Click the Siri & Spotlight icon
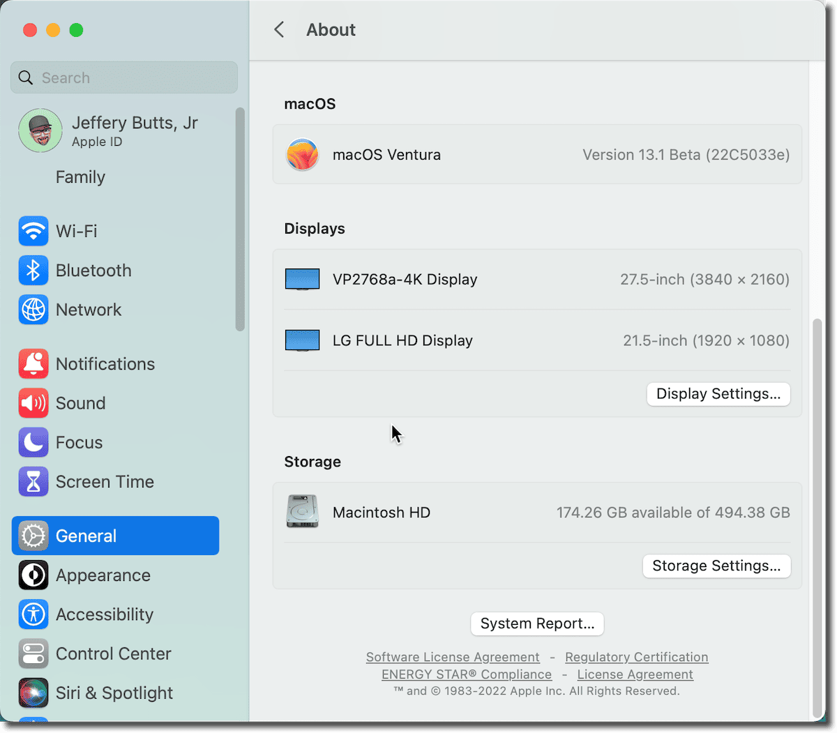 [x=33, y=693]
